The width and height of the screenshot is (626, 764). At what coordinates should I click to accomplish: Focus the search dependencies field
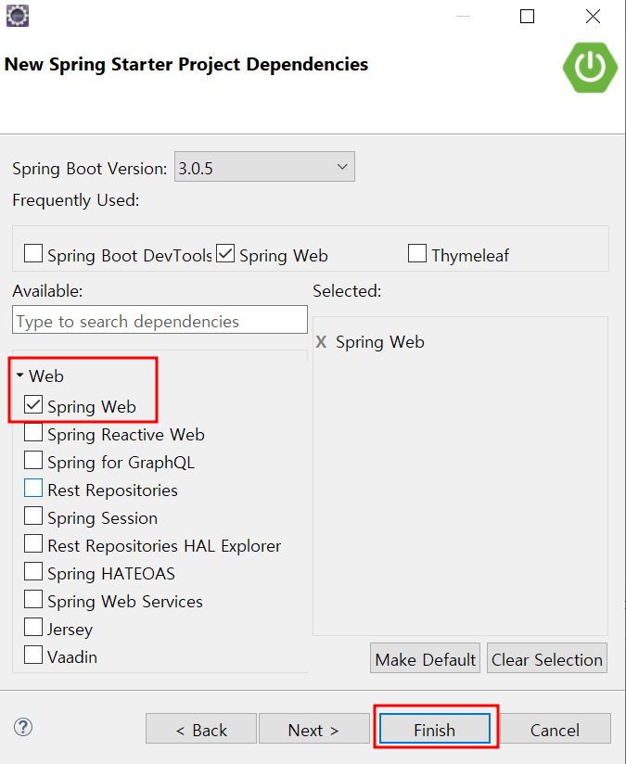(160, 320)
